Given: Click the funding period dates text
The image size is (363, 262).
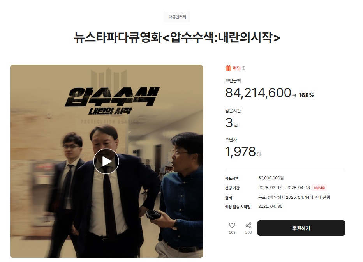Looking at the screenshot, I should click(x=284, y=188).
